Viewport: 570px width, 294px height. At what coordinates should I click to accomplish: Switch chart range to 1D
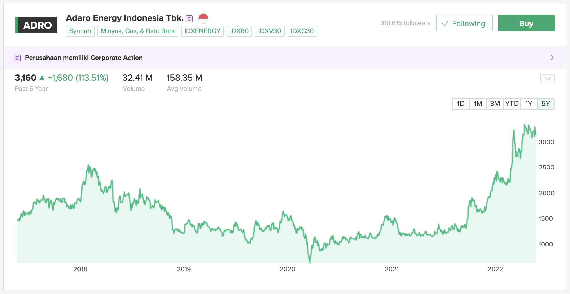tap(461, 104)
